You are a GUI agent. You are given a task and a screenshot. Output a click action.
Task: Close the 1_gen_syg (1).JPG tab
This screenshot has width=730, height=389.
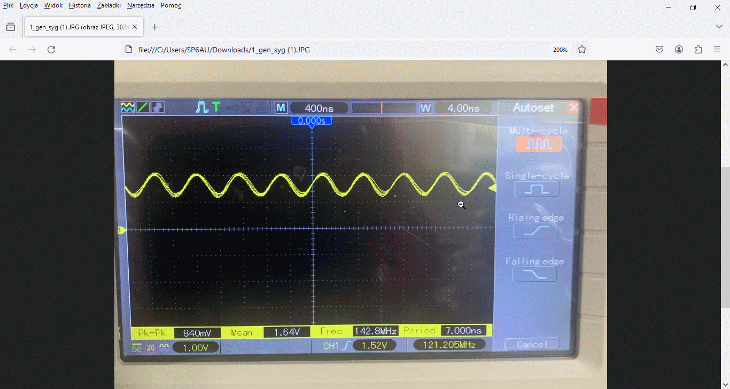tap(135, 27)
